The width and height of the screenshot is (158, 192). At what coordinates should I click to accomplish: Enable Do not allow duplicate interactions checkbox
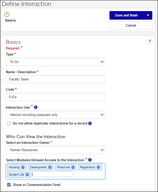tap(9, 123)
